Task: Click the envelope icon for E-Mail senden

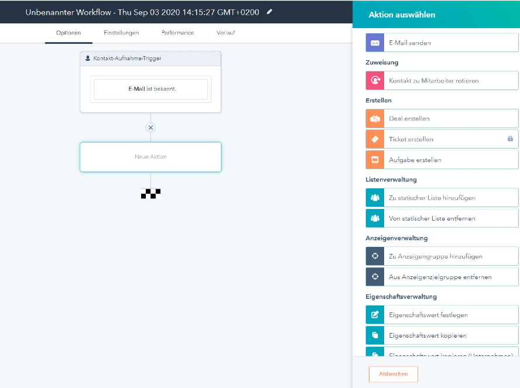Action: tap(375, 43)
